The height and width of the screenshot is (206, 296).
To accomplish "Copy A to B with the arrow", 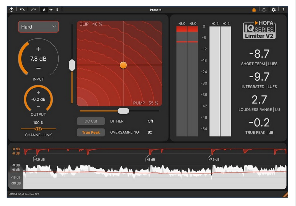I will (51, 10).
